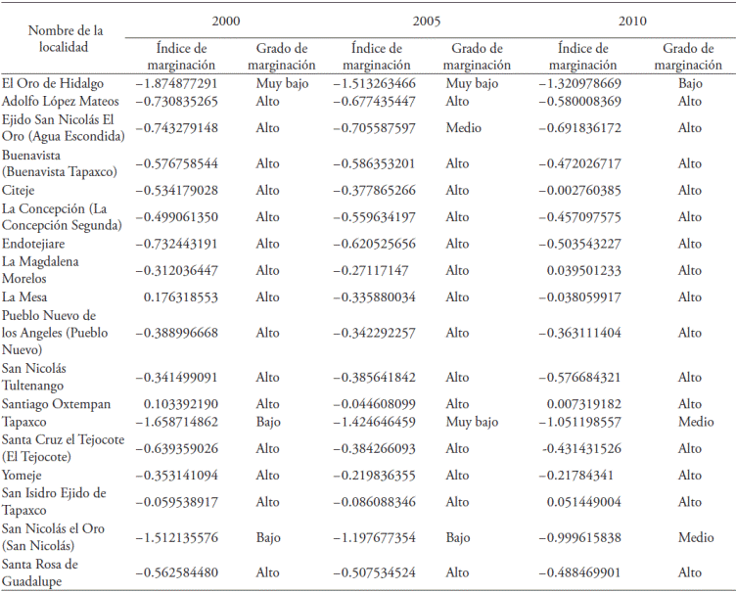Viewport: 736px width, 593px height.
Task: Click the 2000 year column header
Action: coord(225,20)
